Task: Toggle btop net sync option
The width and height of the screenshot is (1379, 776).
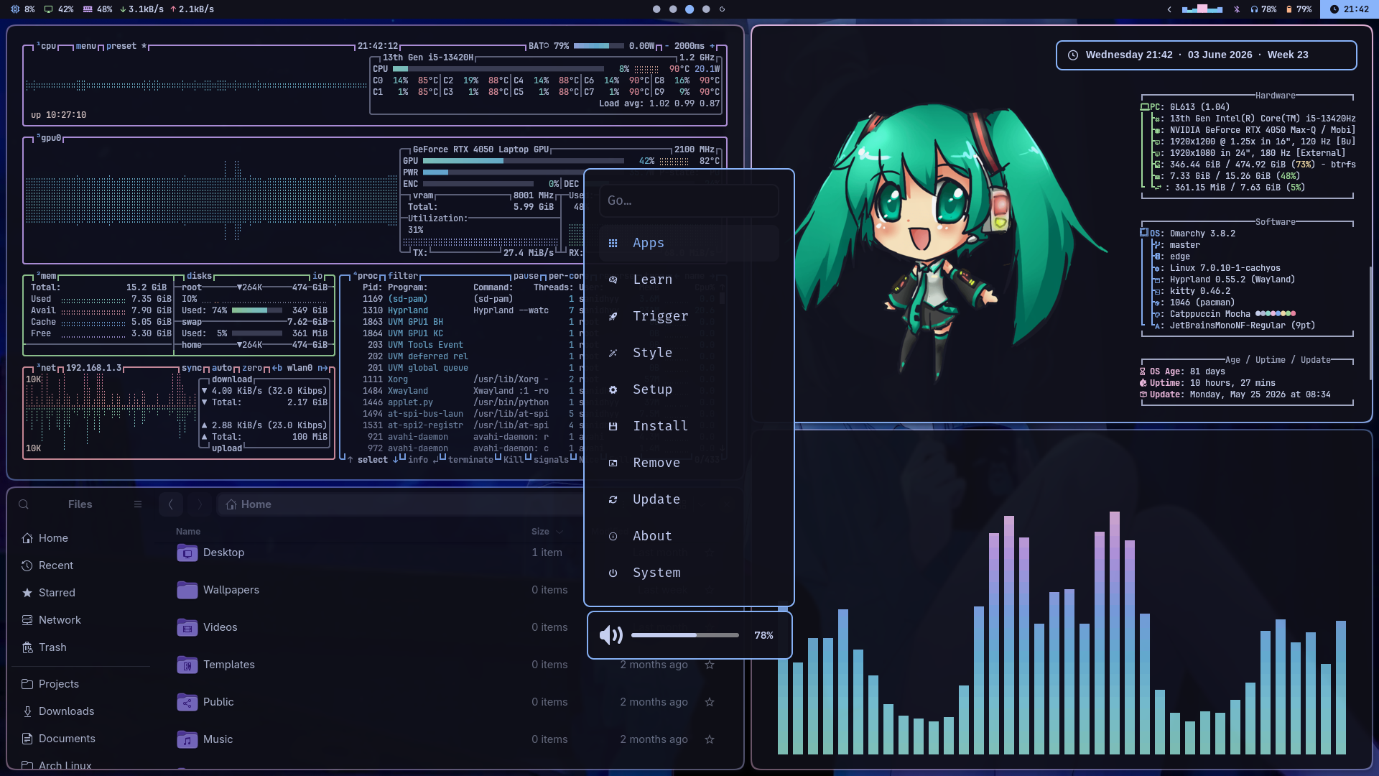Action: 192,368
